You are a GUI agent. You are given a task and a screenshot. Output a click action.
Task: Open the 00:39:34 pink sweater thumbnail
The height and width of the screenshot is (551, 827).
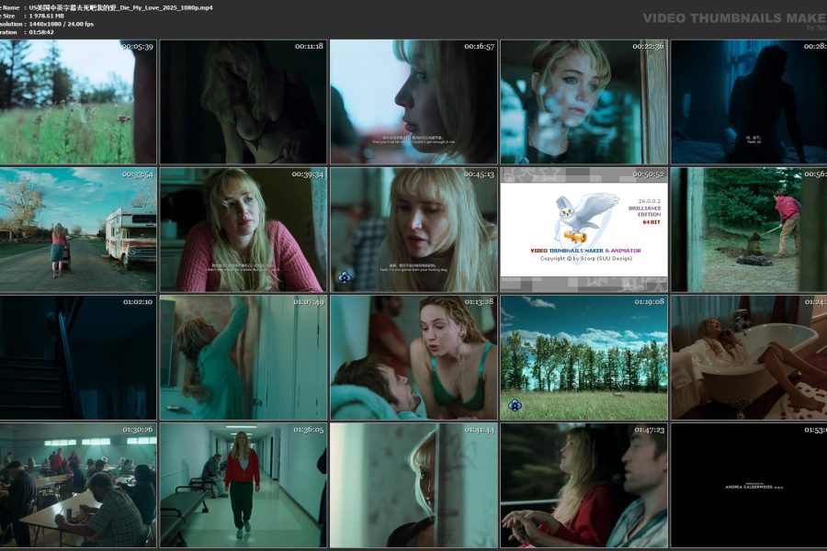(244, 230)
